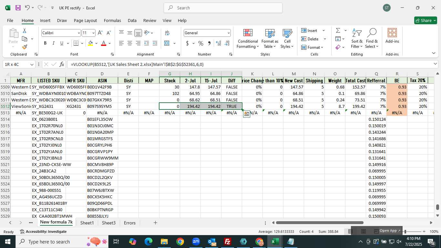Click Decrease Decimal icon

coord(227,43)
